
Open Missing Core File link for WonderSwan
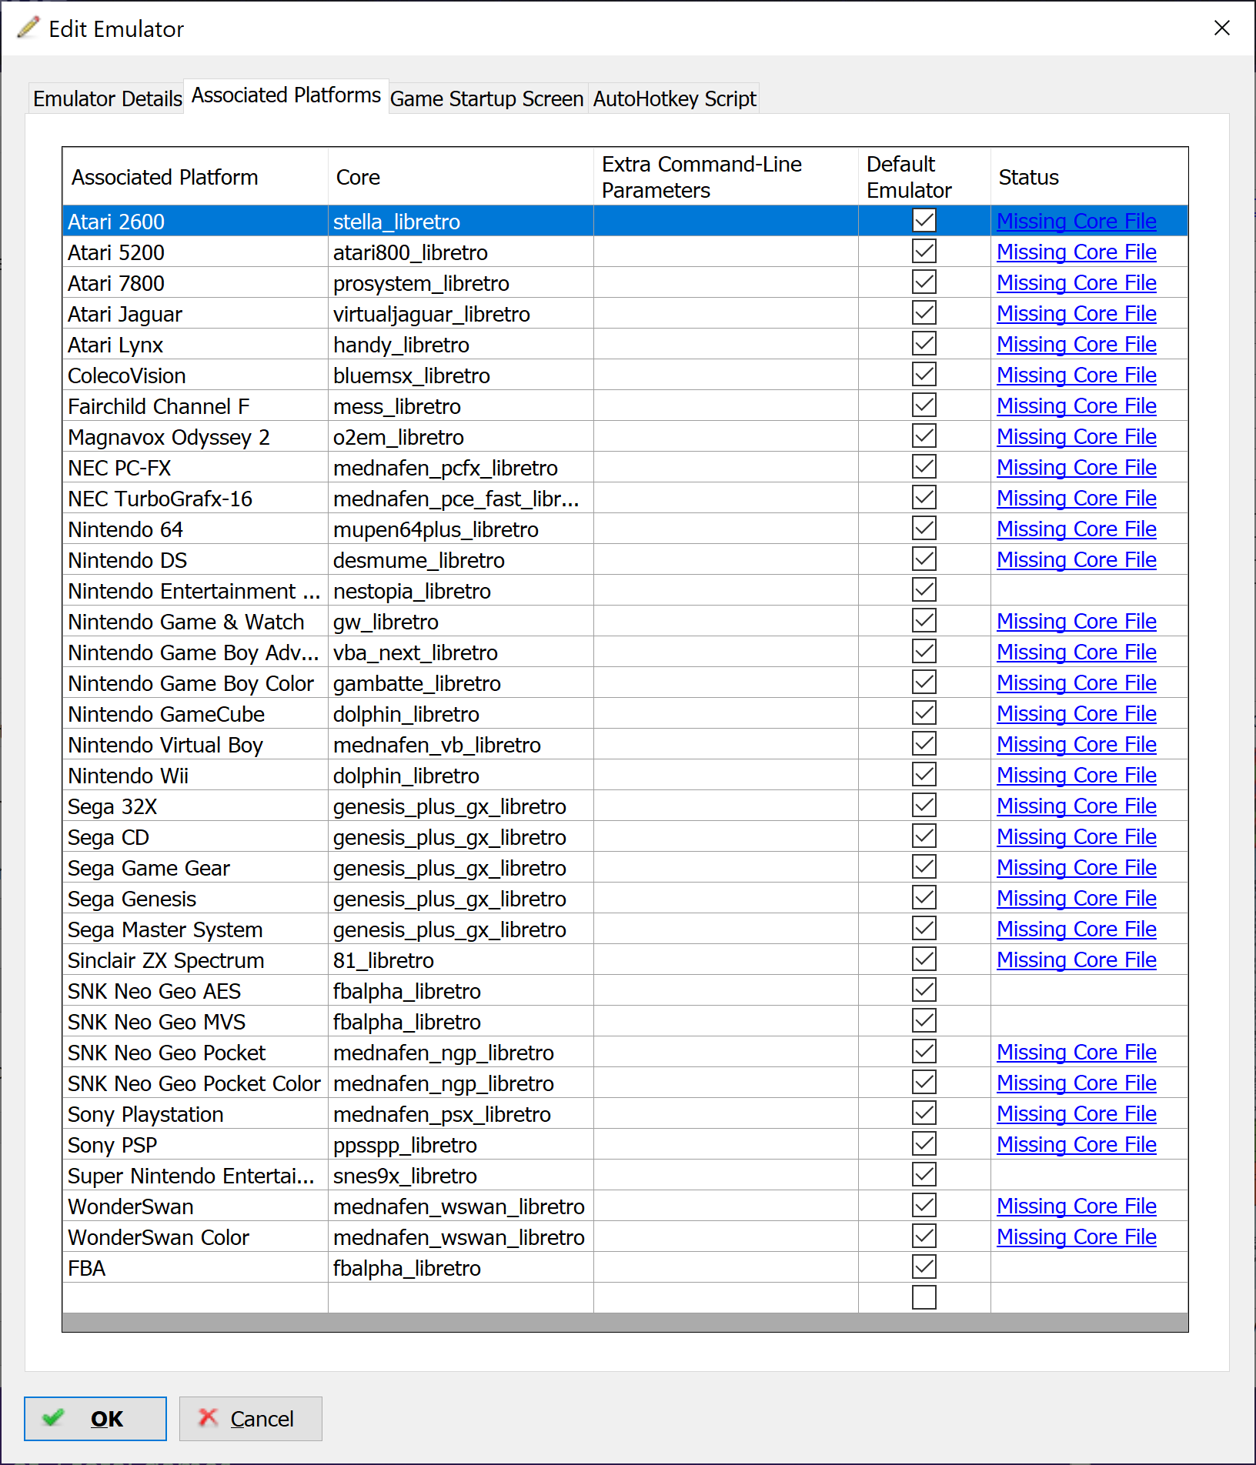click(1076, 1206)
